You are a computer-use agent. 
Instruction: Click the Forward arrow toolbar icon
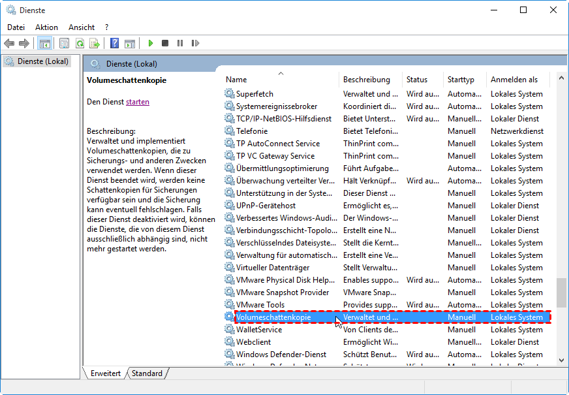[24, 44]
